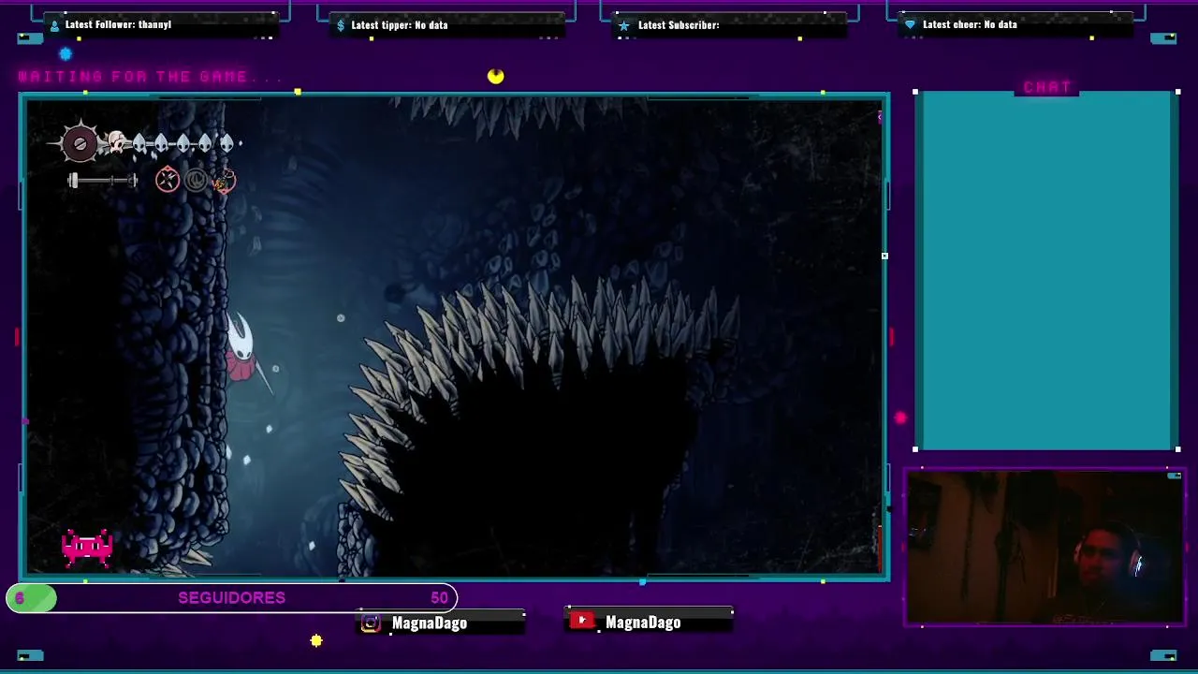Screen dimensions: 1198x674
Task: Click the Latest Subscriber label
Action: [x=679, y=25]
